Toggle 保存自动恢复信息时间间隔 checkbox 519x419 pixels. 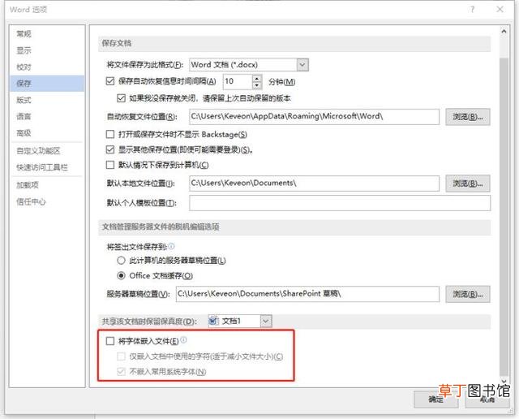click(x=110, y=81)
